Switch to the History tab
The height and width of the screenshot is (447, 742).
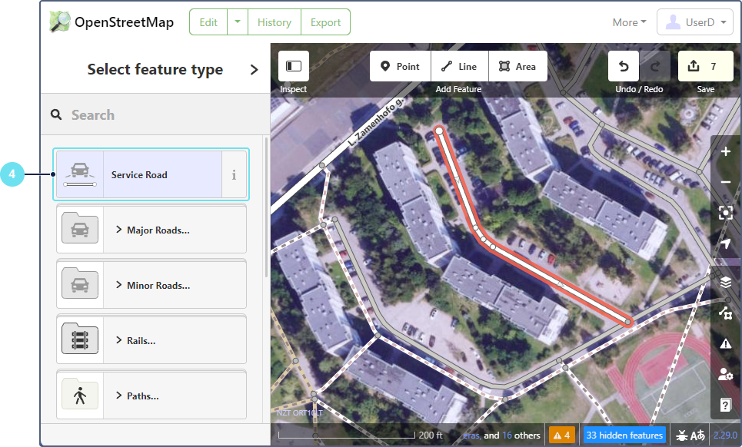point(274,22)
